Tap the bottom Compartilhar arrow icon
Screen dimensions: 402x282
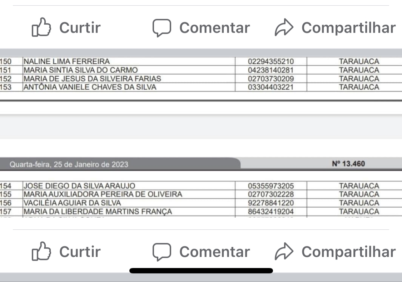point(284,251)
